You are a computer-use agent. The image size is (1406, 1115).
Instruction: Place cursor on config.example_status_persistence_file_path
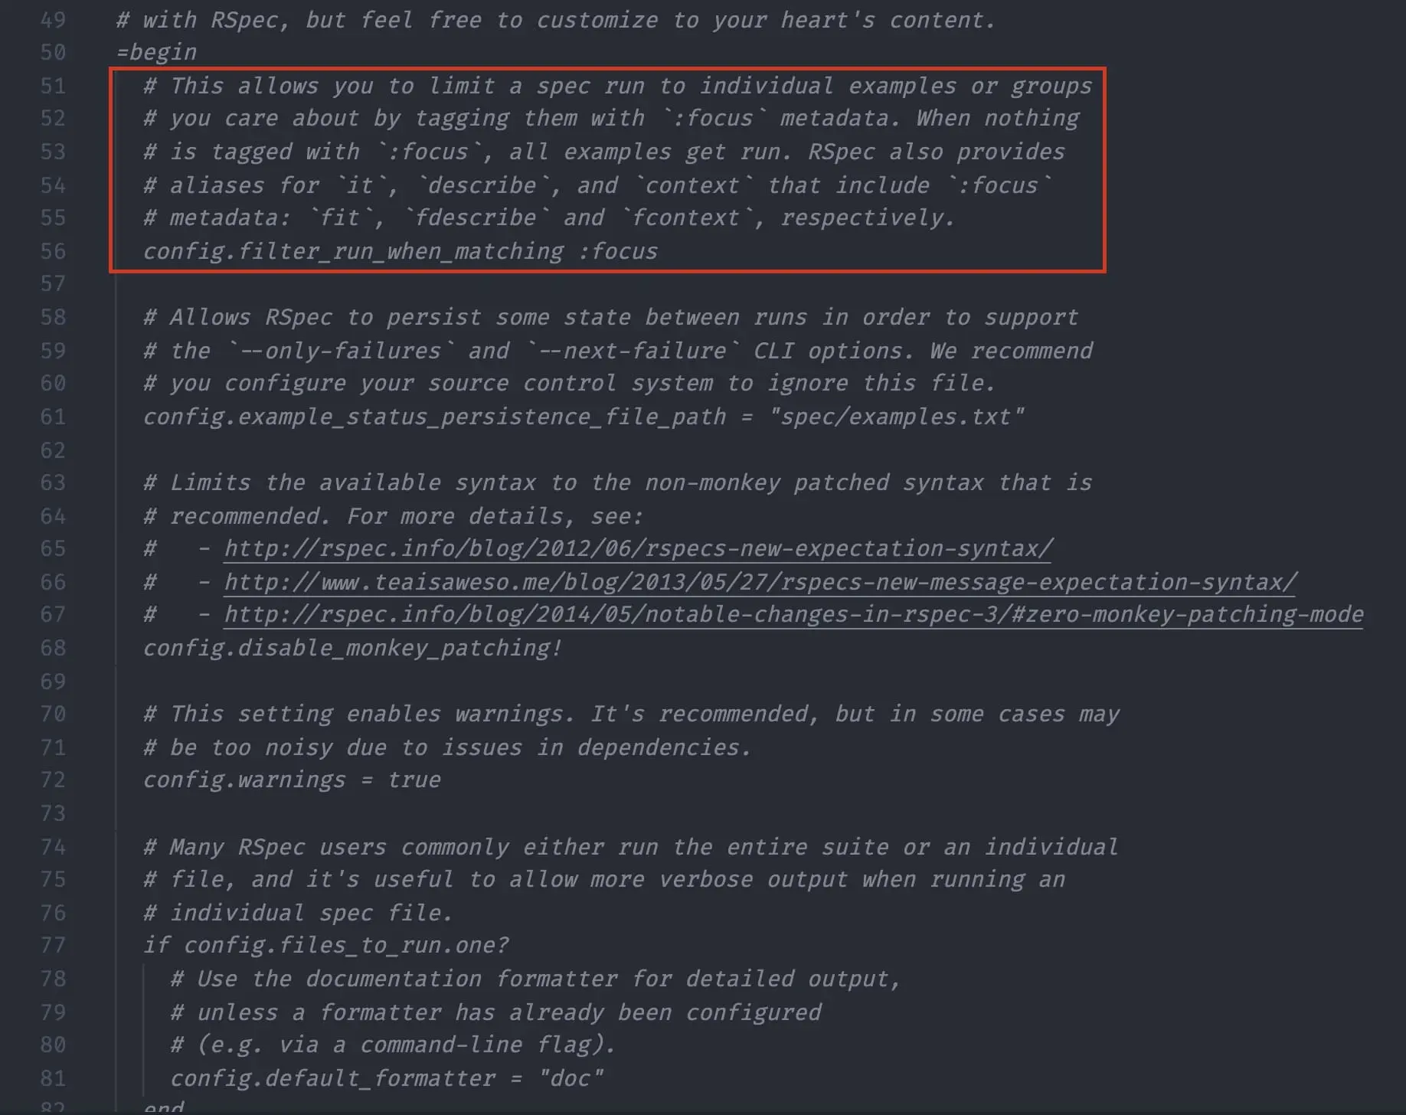(x=433, y=417)
